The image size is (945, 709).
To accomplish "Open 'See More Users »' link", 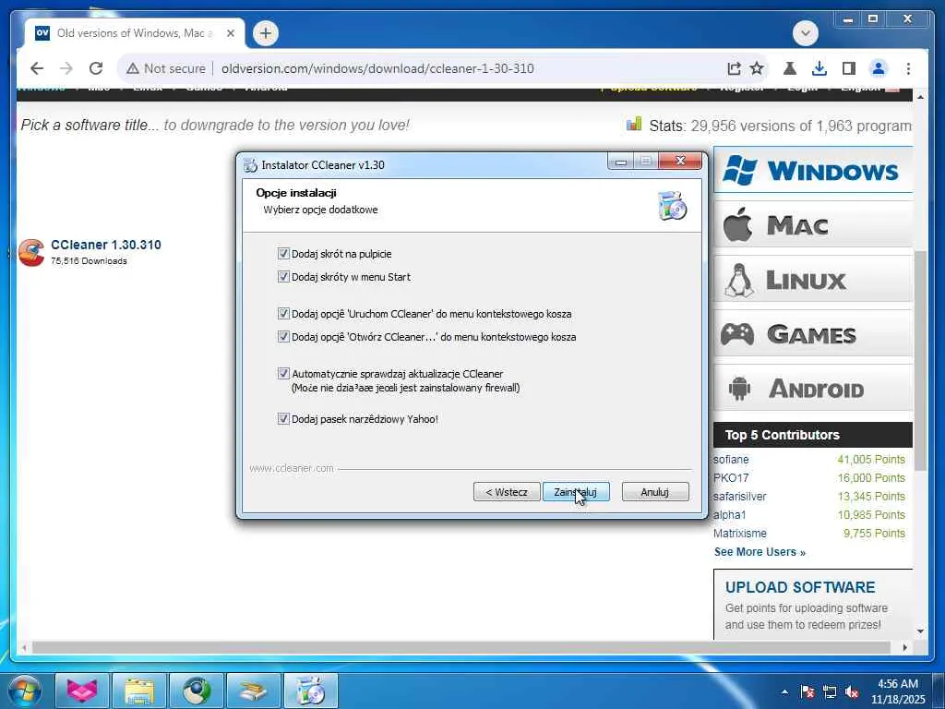I will click(760, 552).
